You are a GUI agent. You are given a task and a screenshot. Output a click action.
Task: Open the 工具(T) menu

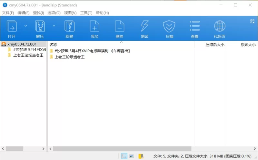coord(86,13)
